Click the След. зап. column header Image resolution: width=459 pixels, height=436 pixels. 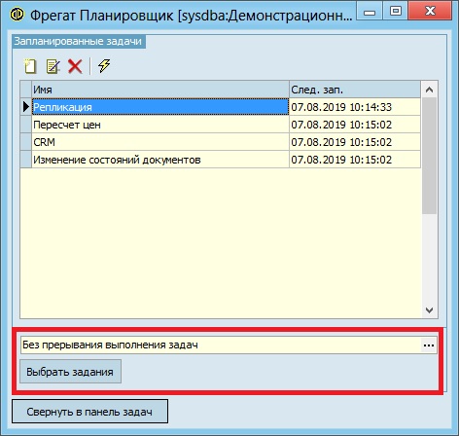coord(355,90)
